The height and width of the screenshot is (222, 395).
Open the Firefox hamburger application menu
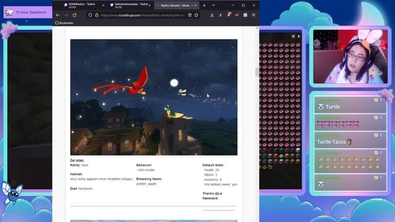click(x=254, y=15)
